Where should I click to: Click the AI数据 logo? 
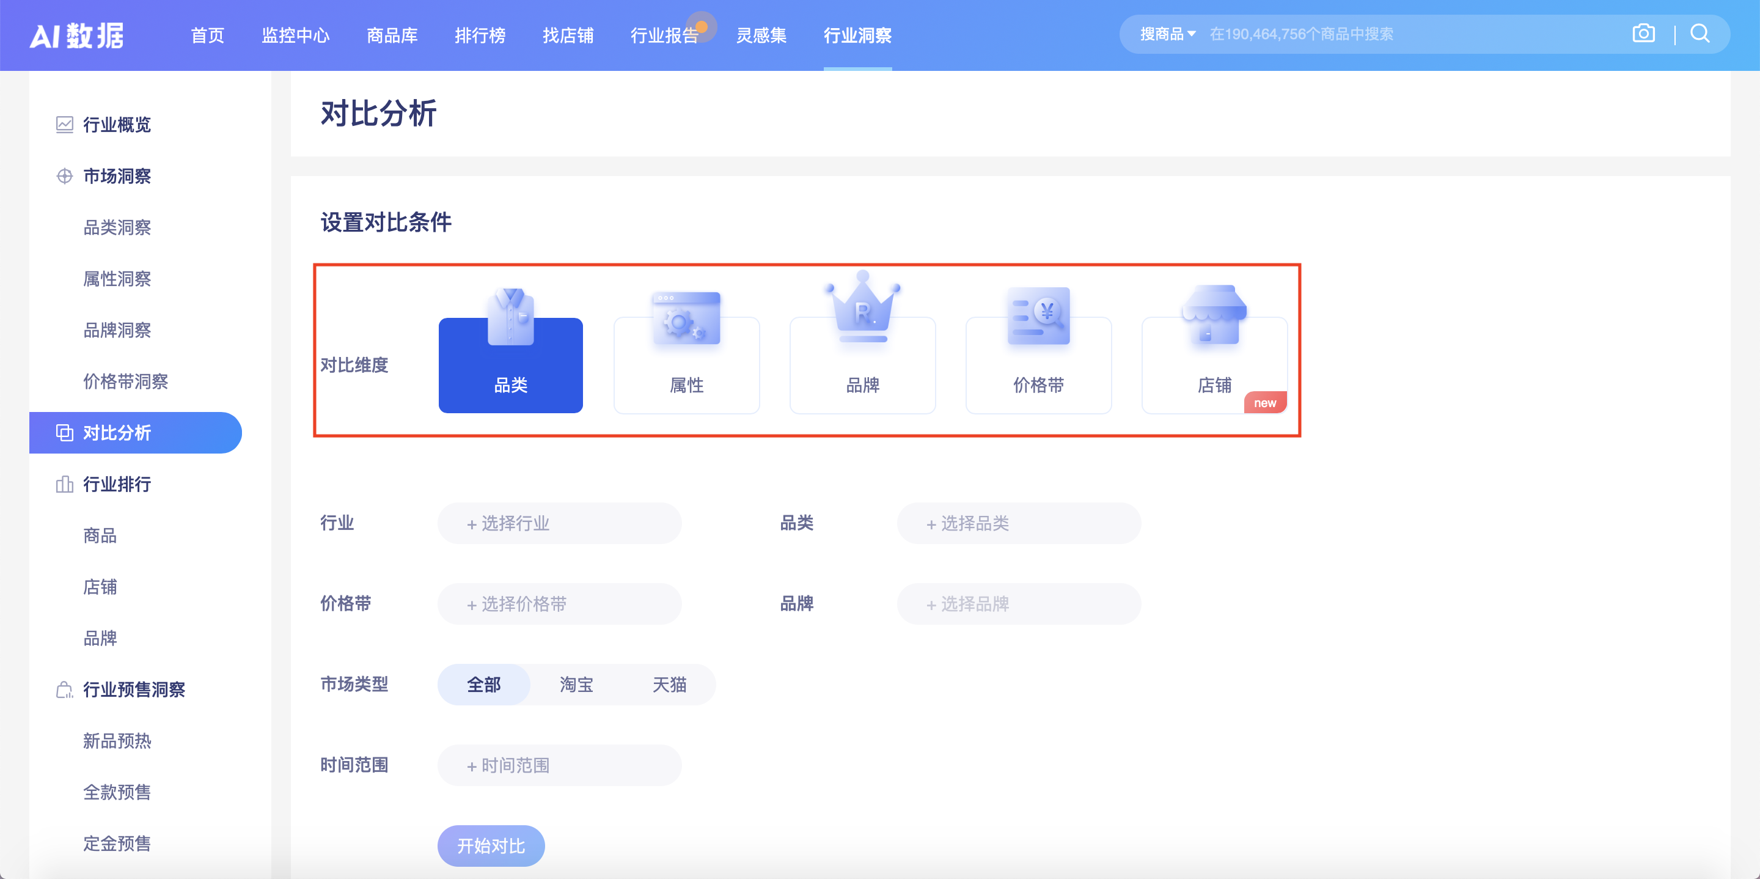78,35
